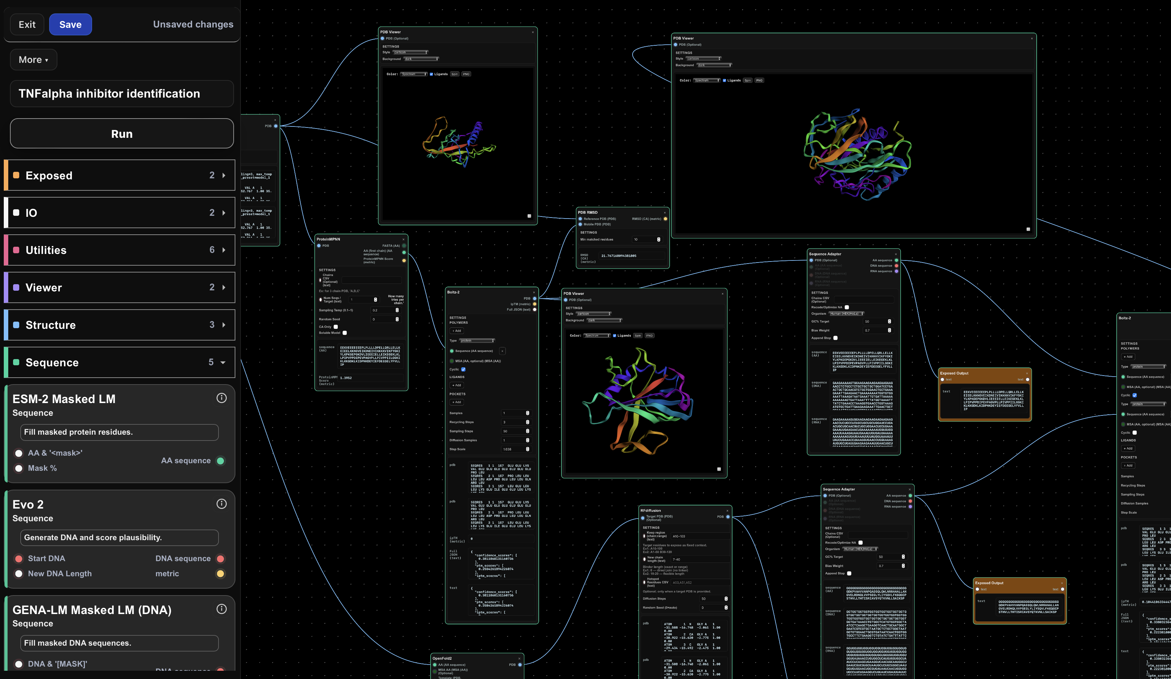Save the workflow

[x=70, y=25]
